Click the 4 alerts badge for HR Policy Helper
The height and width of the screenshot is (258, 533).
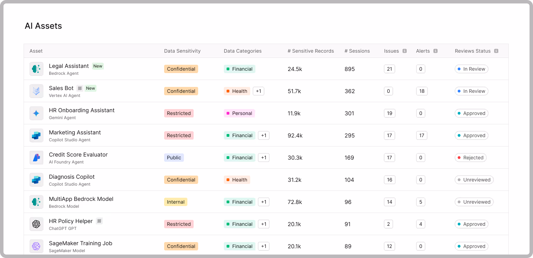[421, 224]
